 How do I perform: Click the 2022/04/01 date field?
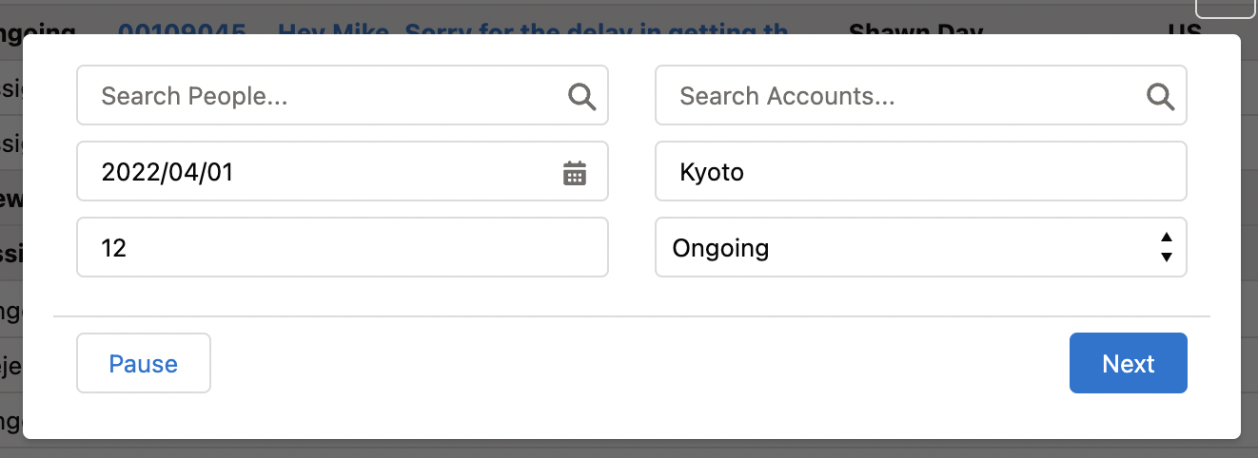click(324, 172)
